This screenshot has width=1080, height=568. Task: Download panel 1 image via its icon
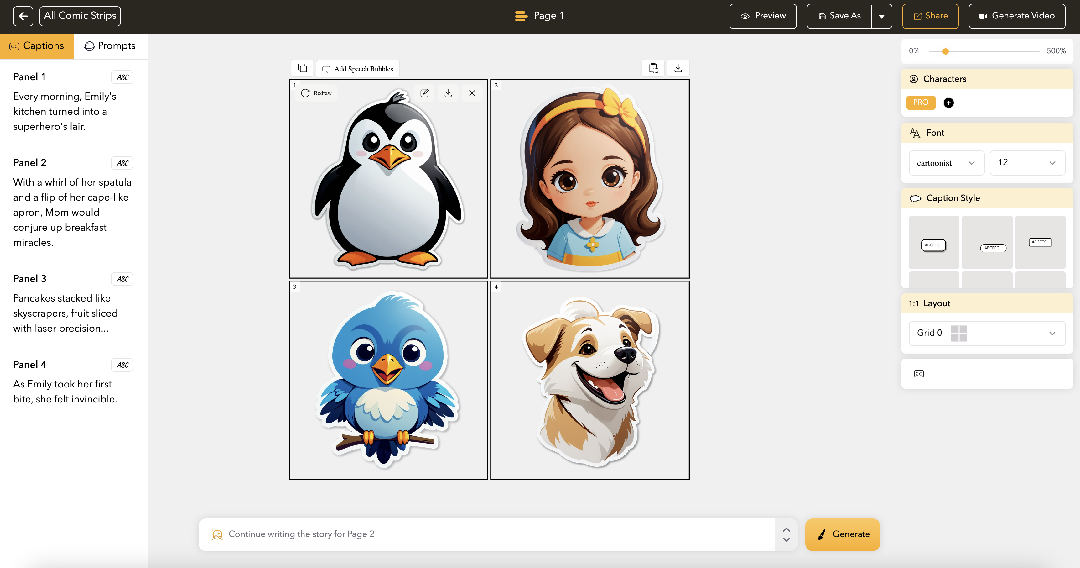(448, 93)
